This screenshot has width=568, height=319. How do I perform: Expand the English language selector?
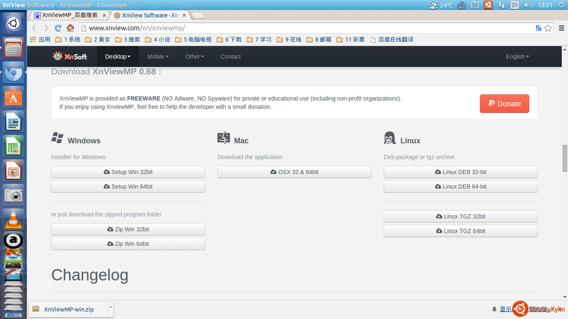click(517, 56)
